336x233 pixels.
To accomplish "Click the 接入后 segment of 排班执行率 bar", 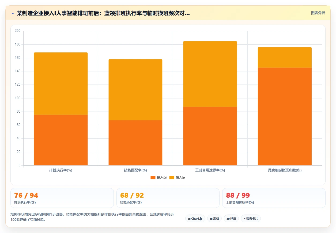I will 61,84.
